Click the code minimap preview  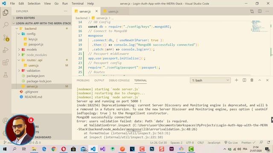tap(260, 26)
